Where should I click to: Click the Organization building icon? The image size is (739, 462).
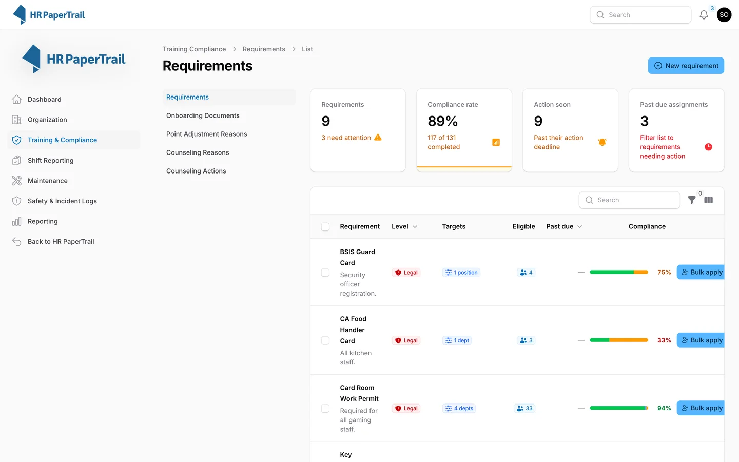click(x=17, y=120)
